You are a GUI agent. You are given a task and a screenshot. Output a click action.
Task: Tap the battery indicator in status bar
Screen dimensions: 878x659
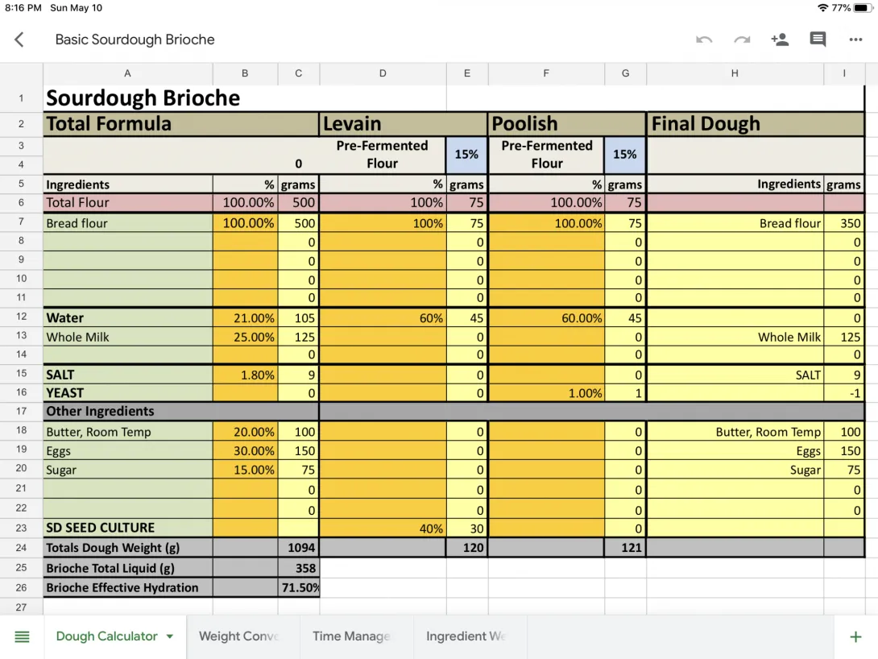coord(864,8)
